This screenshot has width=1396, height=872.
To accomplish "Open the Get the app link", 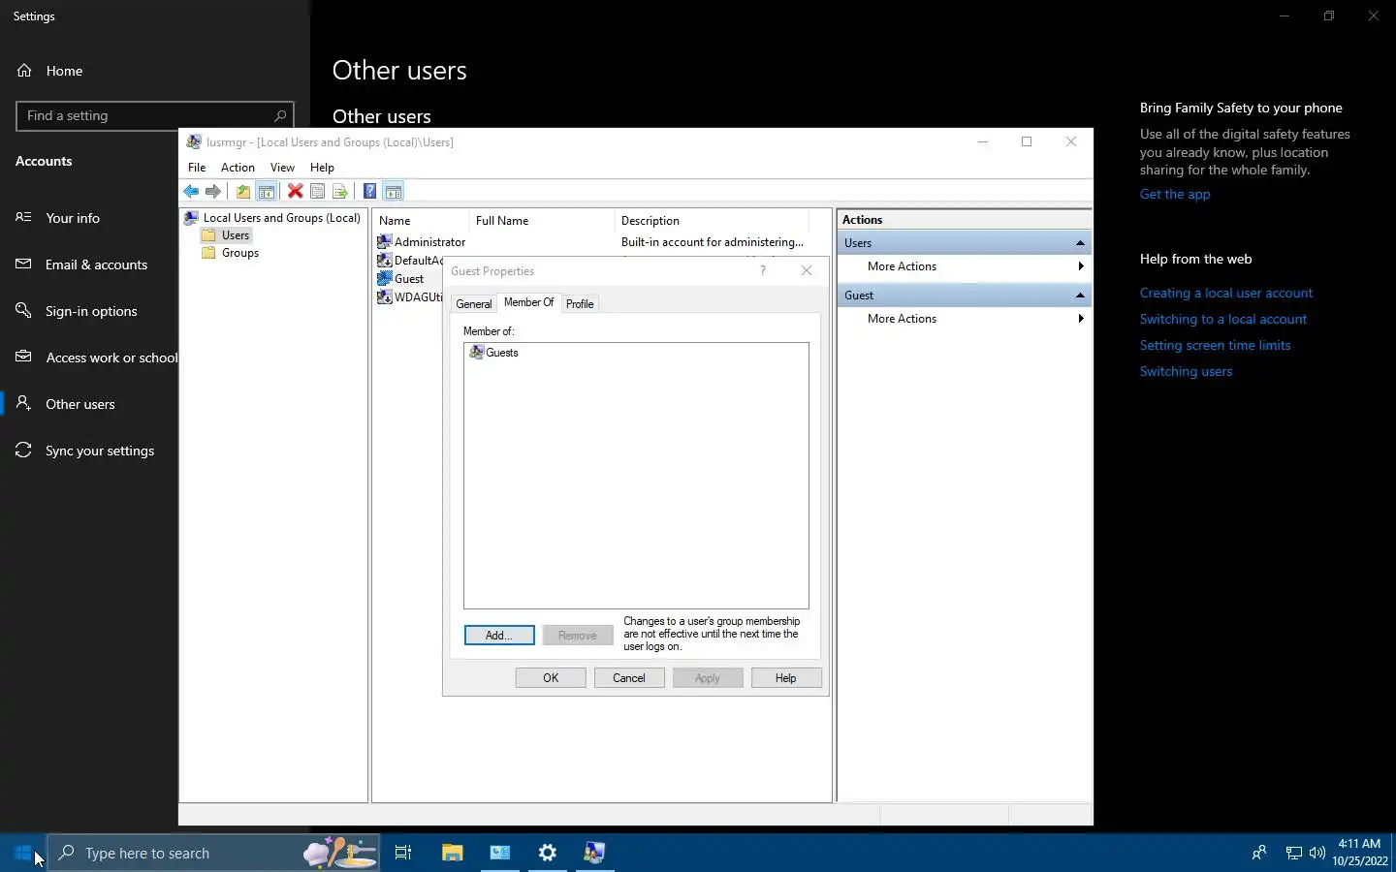I will pos(1175,194).
